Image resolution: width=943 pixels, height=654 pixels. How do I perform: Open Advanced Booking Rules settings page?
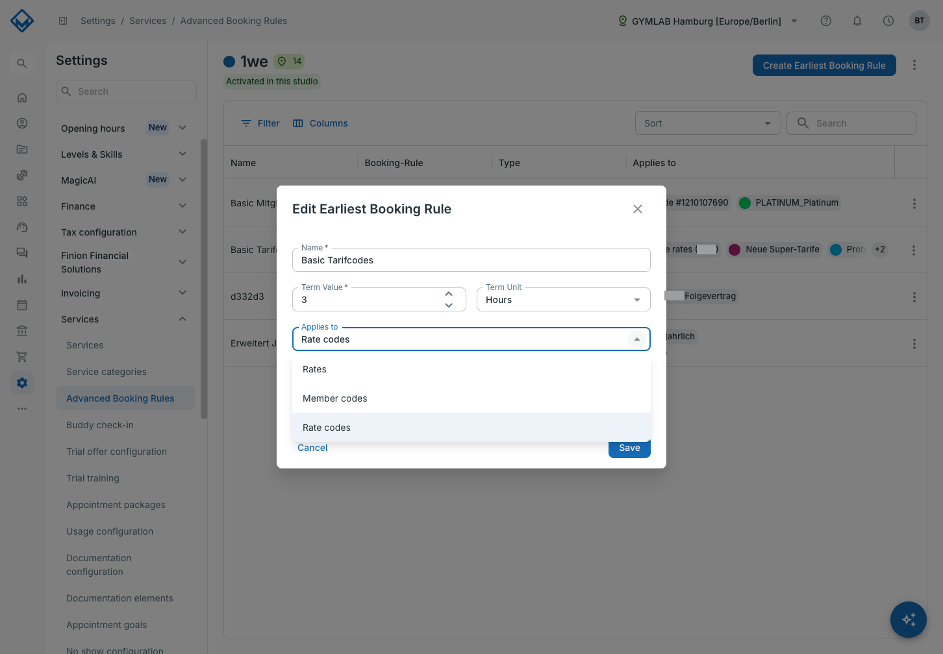(125, 398)
